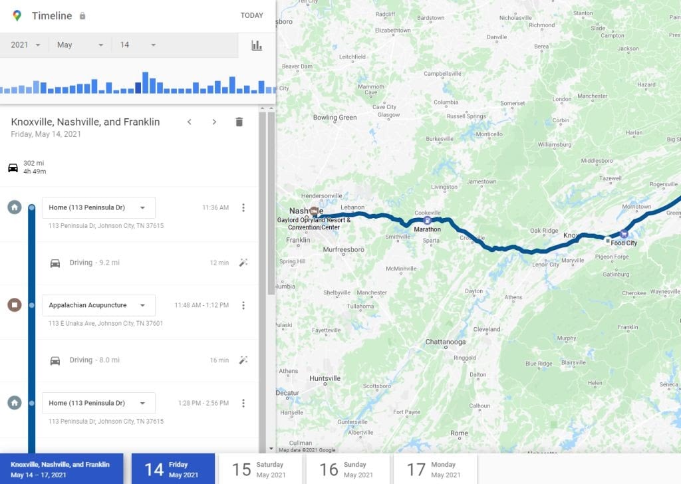
Task: Click the Huntsville label on the map
Action: click(x=325, y=378)
